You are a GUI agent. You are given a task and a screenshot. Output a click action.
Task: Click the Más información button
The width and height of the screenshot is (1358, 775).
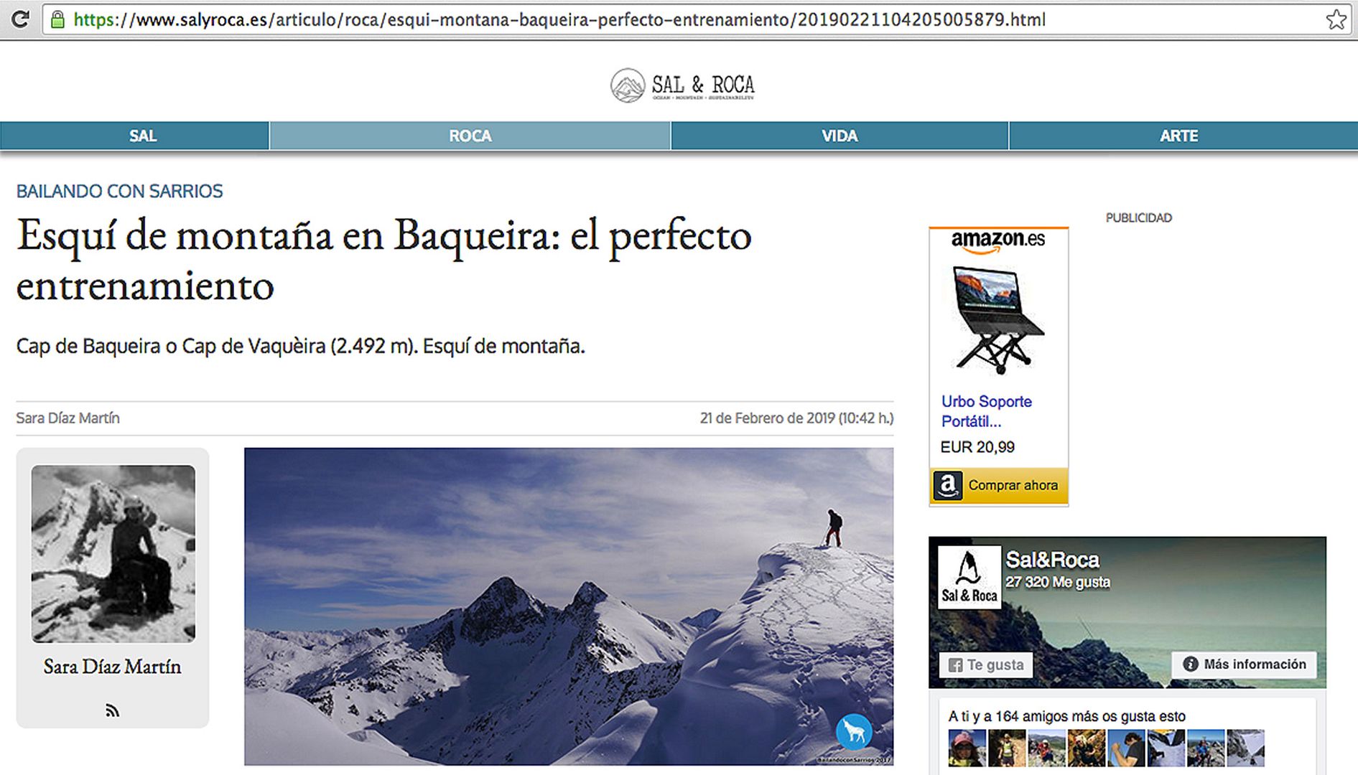[1244, 664]
